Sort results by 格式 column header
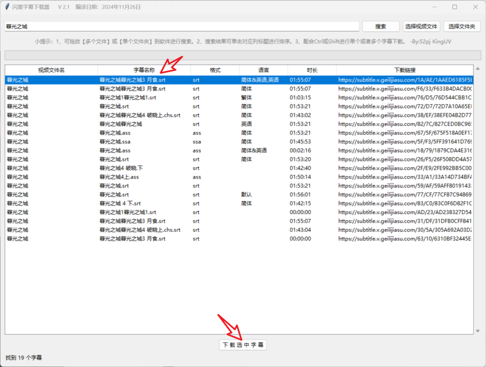Viewport: 486px width, 367px height. click(x=215, y=70)
